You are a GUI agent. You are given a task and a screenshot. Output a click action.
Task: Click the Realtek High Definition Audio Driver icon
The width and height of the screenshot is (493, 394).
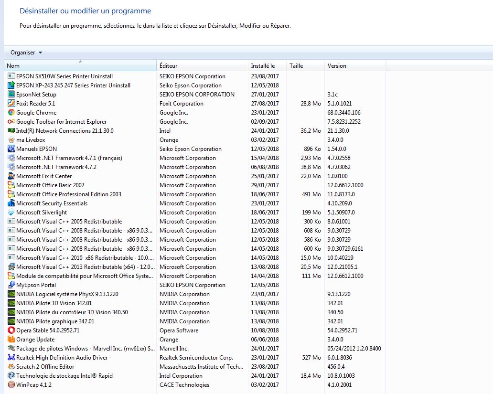click(x=12, y=358)
